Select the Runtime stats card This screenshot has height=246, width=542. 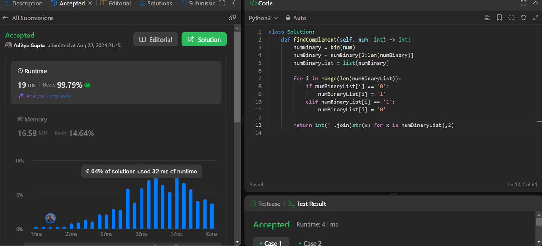116,83
